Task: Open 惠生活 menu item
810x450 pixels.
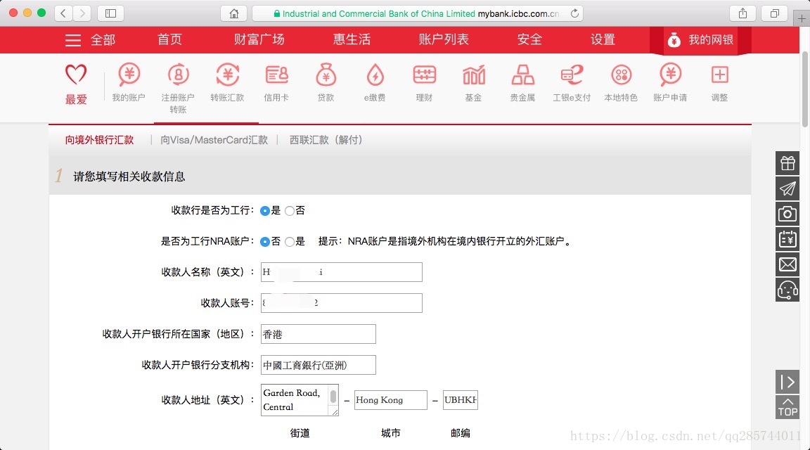Action: (x=352, y=40)
